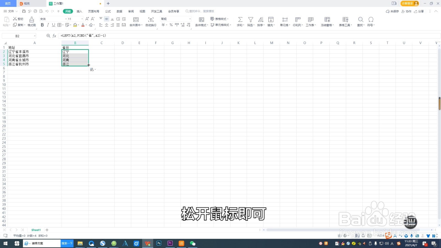The image size is (441, 248).
Task: Open the Filter (筛选) funnel tool
Action: 251,20
